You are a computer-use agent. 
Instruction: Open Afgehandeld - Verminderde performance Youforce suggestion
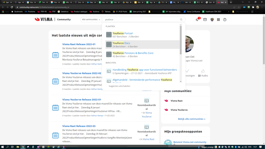142,80
